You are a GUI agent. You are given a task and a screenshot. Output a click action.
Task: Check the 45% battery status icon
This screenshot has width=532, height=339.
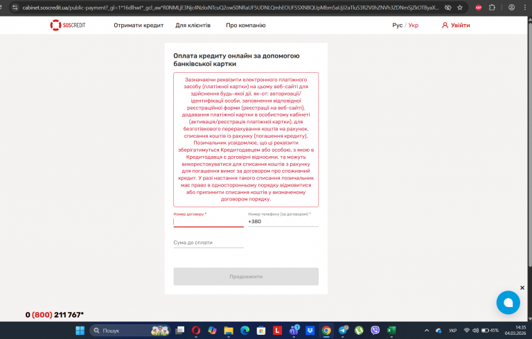click(x=490, y=331)
